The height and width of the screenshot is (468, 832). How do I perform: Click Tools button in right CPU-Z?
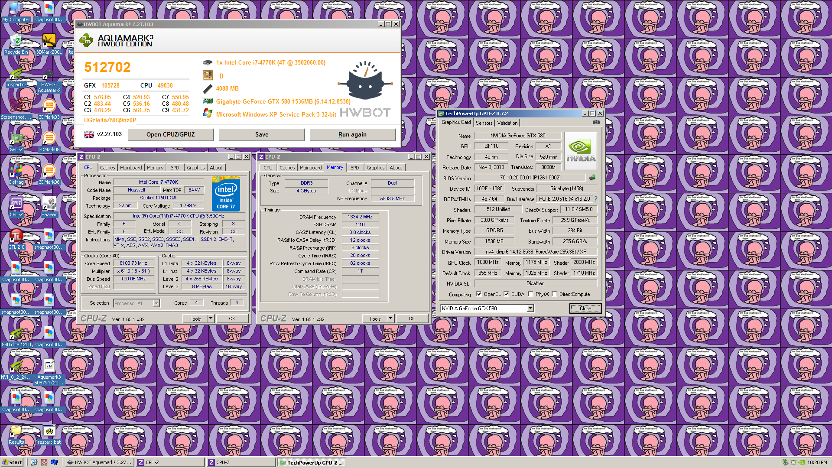click(375, 318)
